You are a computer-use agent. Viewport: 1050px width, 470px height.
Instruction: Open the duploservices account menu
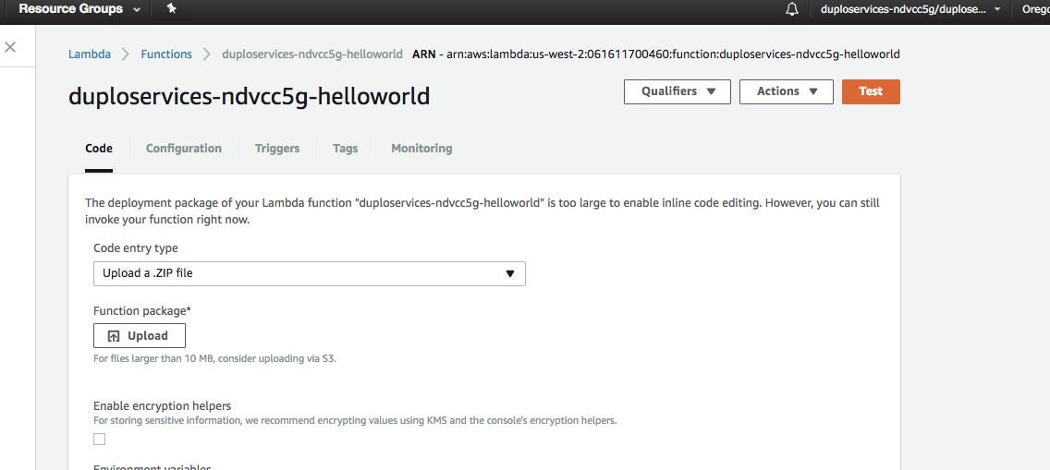(x=910, y=9)
